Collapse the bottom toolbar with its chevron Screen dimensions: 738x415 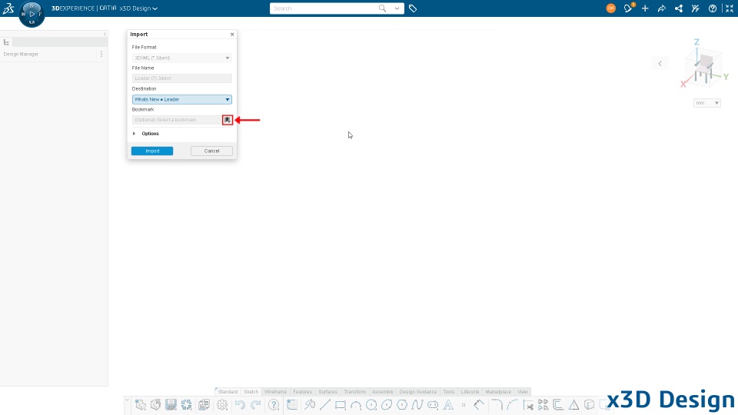127,400
